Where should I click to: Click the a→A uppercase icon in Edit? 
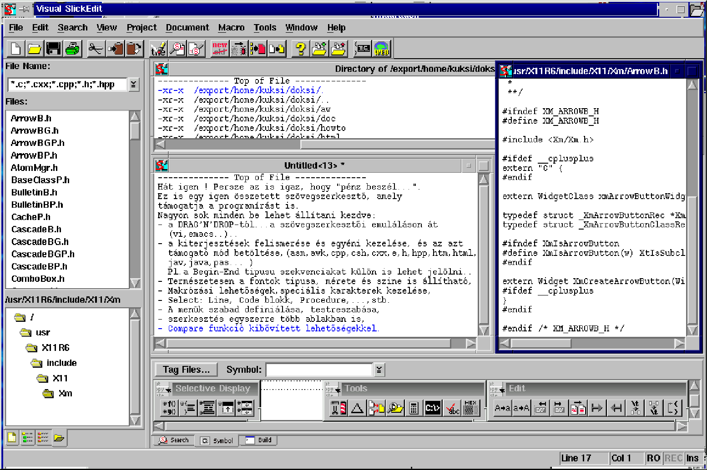click(x=521, y=408)
